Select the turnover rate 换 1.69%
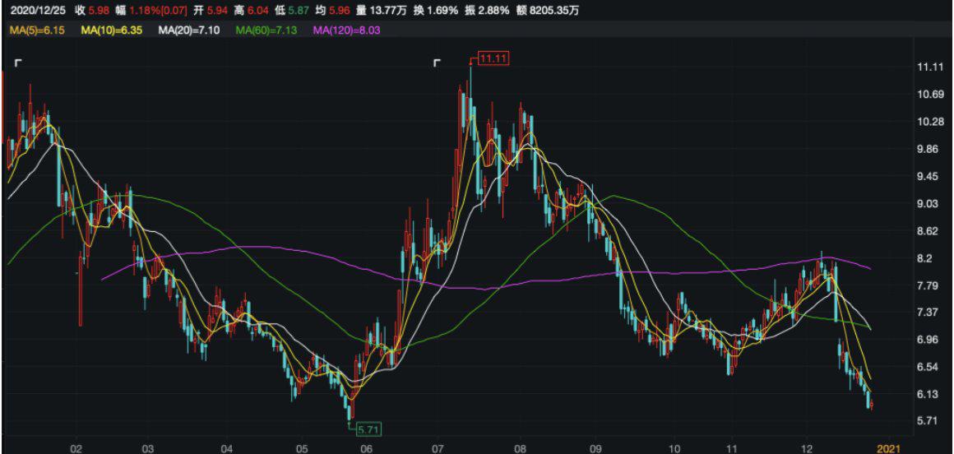954x454 pixels. click(x=434, y=11)
